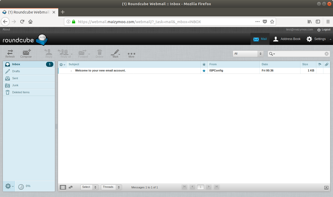Image resolution: width=333 pixels, height=197 pixels.
Task: Switch to the Settings tab
Action: pyautogui.click(x=316, y=39)
